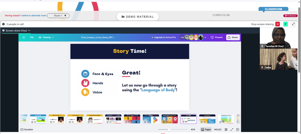
Task: Click the Face & Eyes icon on slide
Action: (85, 74)
